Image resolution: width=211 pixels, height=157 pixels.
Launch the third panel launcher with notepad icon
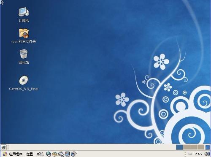[x=61, y=154]
